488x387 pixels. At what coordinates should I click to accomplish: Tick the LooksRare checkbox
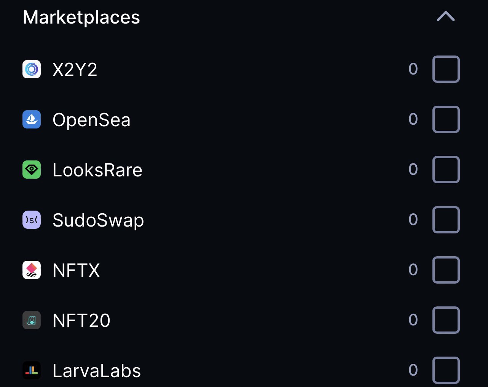tap(446, 170)
